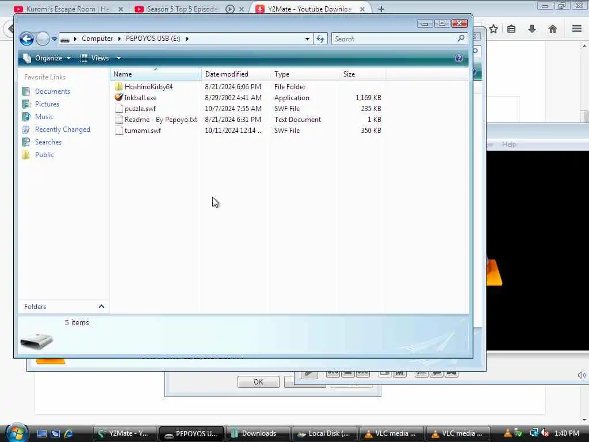
Task: Click OK button in background dialog
Action: 258,382
